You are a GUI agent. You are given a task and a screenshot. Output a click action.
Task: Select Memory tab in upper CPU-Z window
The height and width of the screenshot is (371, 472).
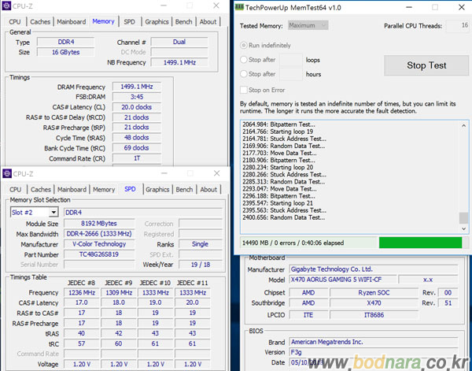click(x=103, y=21)
